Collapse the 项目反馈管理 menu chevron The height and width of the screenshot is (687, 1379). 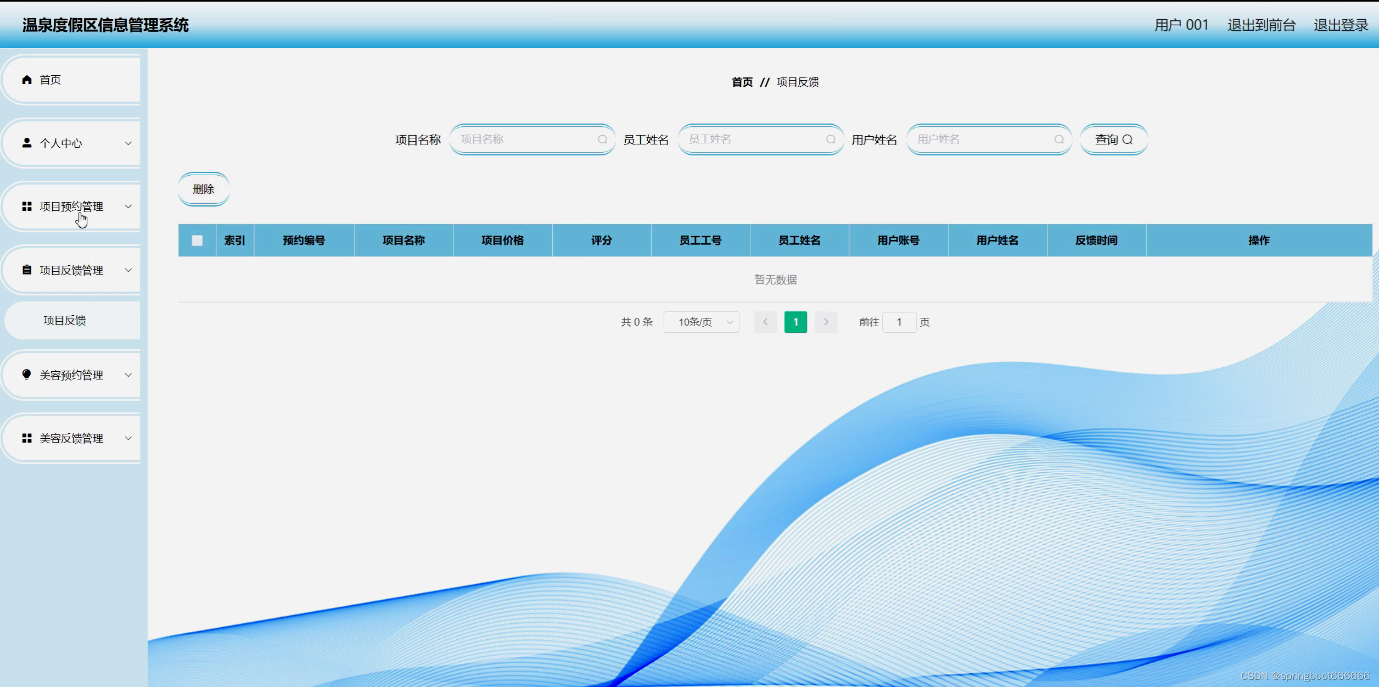coord(128,270)
